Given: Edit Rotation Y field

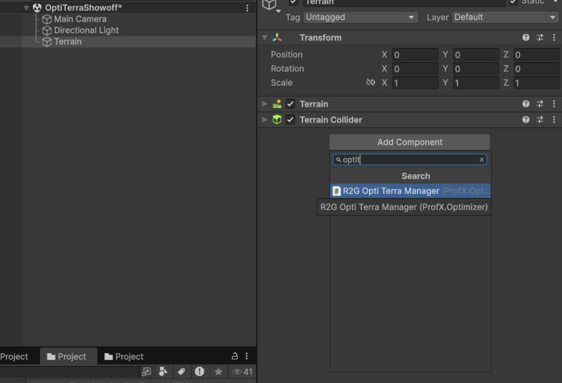Looking at the screenshot, I should (x=476, y=69).
